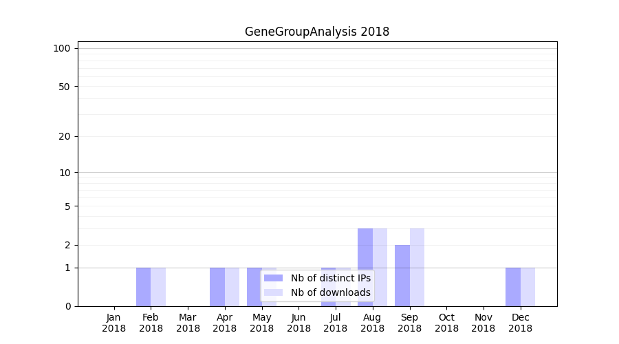Select the 5 tick on the y-axis
The width and height of the screenshot is (619, 344).
tap(67, 206)
